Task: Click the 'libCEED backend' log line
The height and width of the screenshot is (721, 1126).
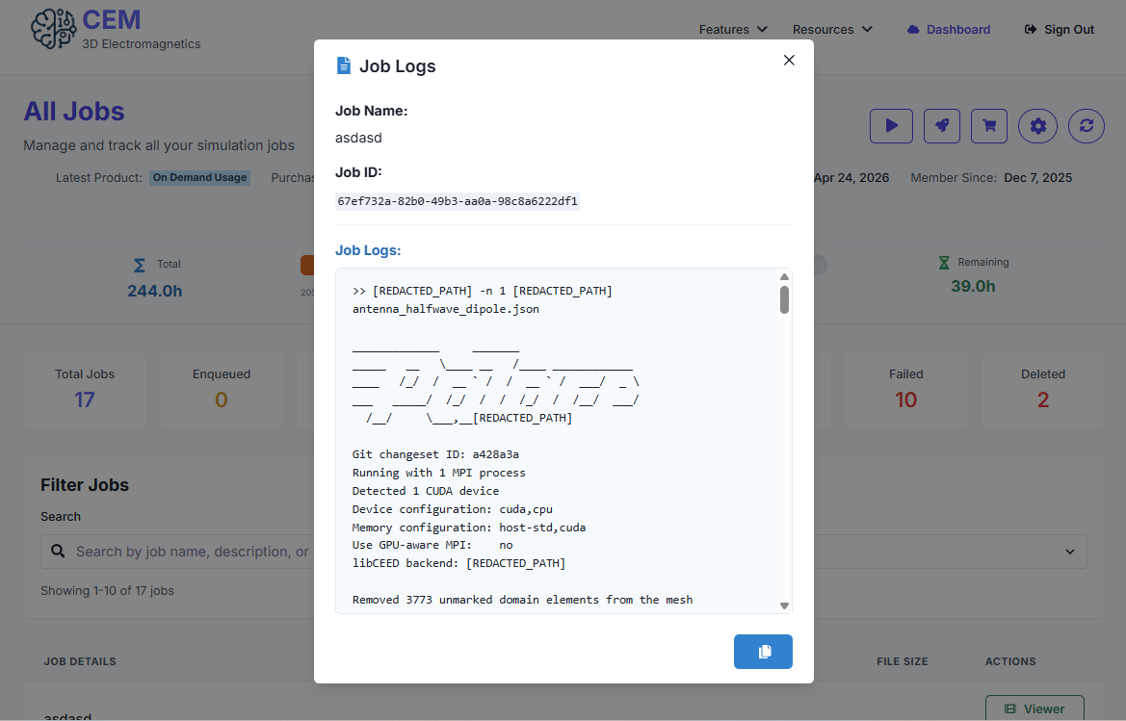Action: [x=458, y=563]
